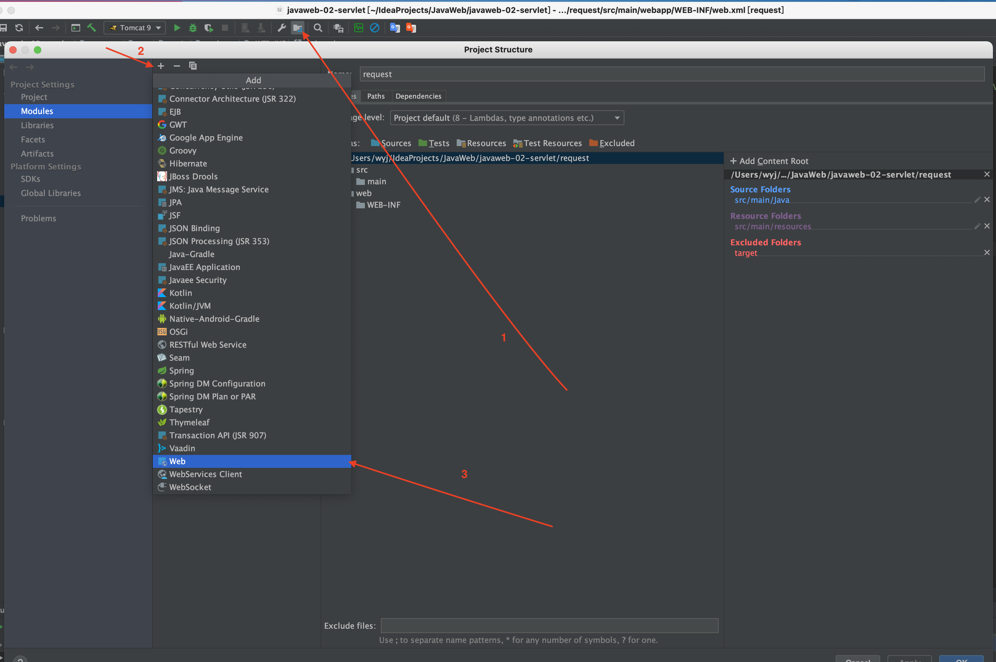This screenshot has width=996, height=662.
Task: Toggle Mark as Test Resources folder
Action: tap(547, 143)
